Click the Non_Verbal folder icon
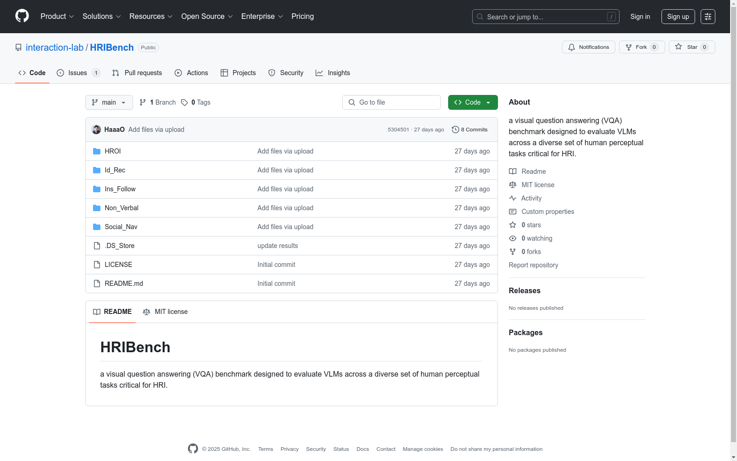This screenshot has width=737, height=461. tap(97, 208)
